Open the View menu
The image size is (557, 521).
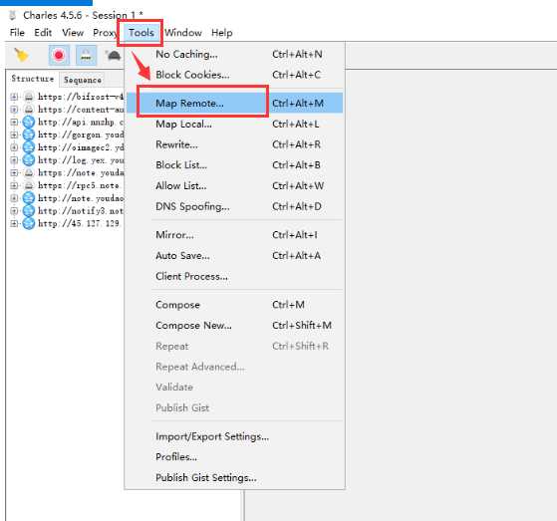73,33
